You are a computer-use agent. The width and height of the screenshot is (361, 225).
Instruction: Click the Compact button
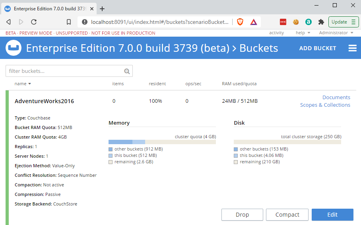click(287, 215)
